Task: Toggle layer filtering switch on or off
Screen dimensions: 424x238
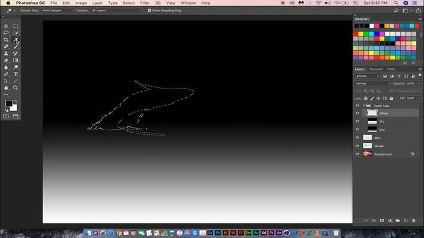Action: point(420,75)
